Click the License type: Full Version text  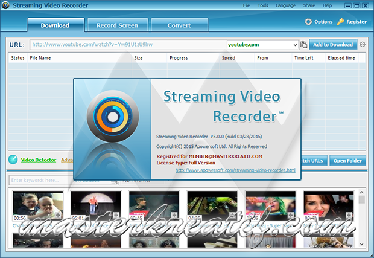[186, 163]
